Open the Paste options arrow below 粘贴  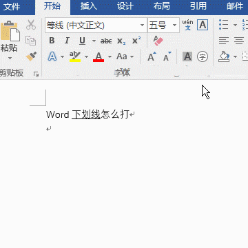(x=10, y=58)
